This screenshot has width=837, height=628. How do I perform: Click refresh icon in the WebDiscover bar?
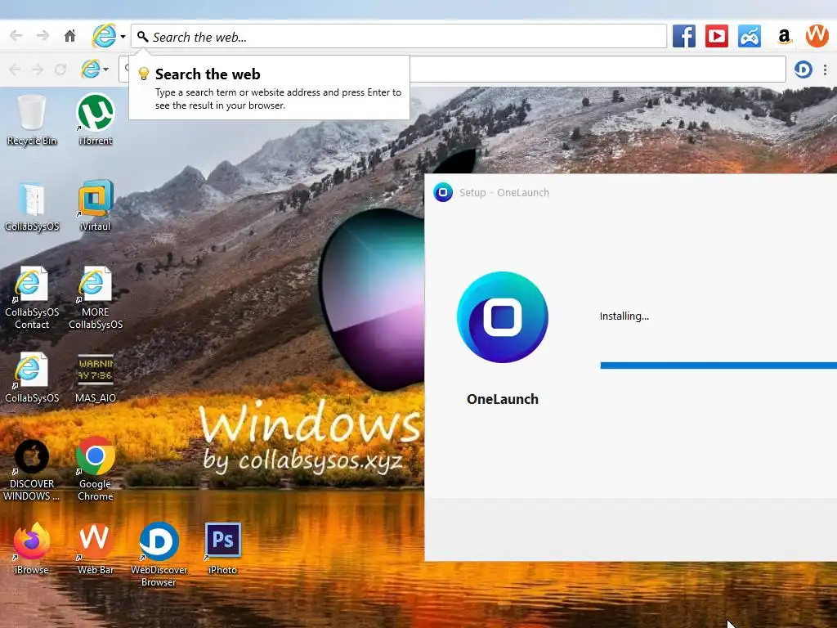(60, 70)
